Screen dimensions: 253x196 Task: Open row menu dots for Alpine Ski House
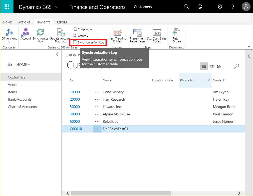pos(97,114)
